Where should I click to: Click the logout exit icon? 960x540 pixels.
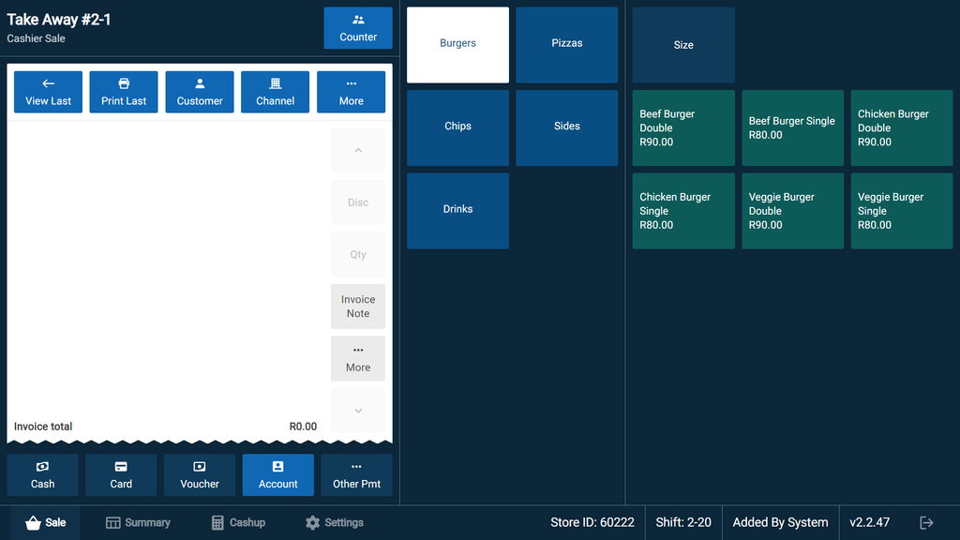click(926, 523)
